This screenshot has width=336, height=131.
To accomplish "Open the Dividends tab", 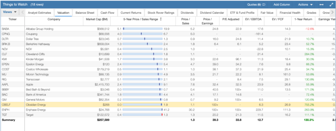I will [x=187, y=13].
